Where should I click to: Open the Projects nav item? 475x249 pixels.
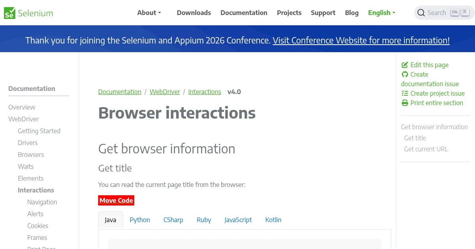point(289,13)
